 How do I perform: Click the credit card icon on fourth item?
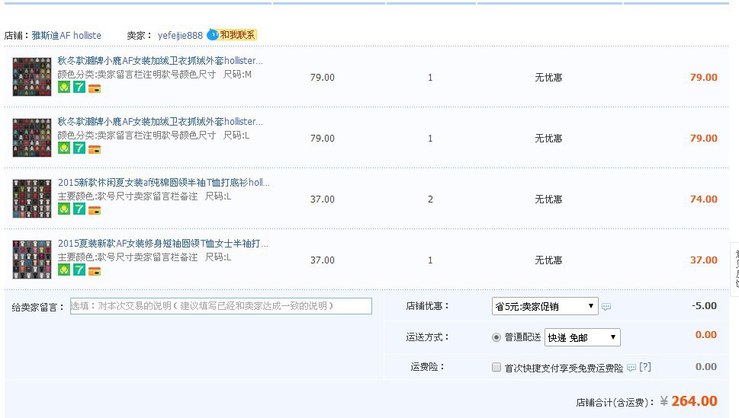point(95,271)
